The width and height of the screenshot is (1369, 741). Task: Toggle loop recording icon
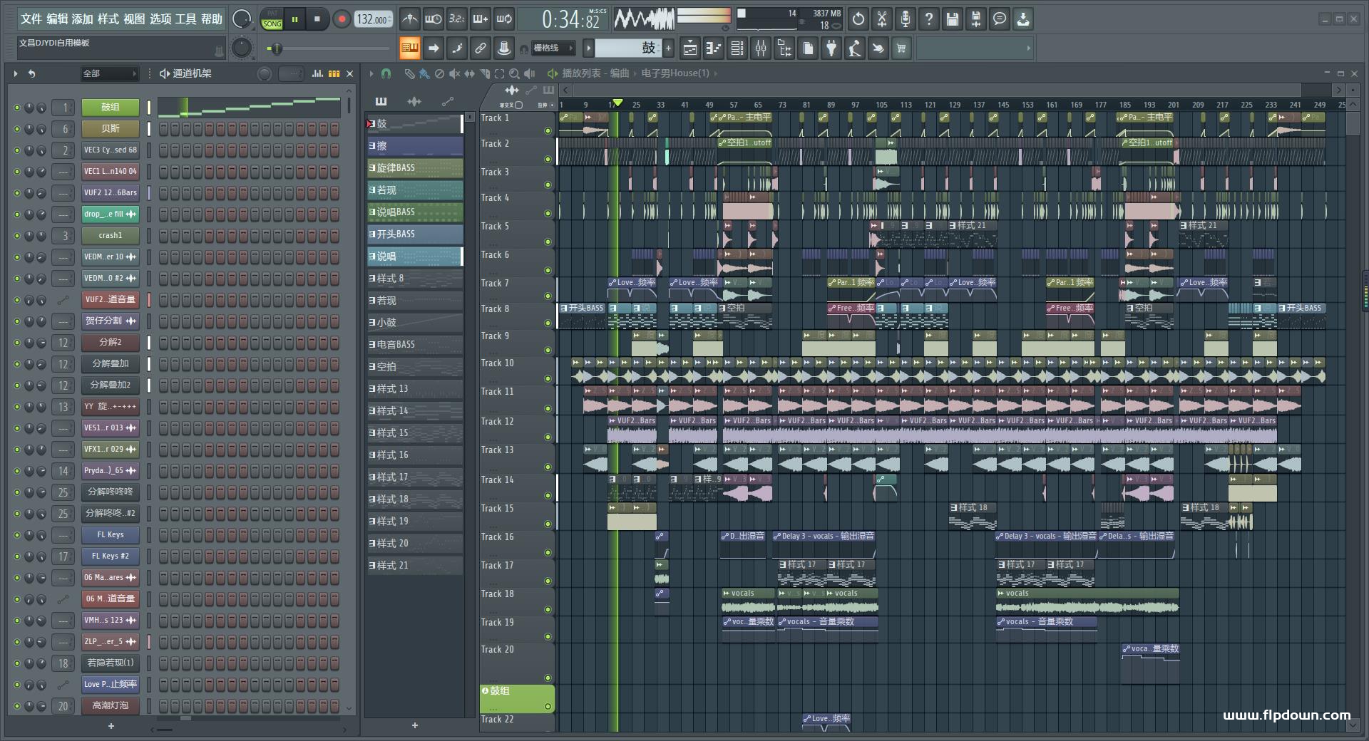pyautogui.click(x=504, y=19)
